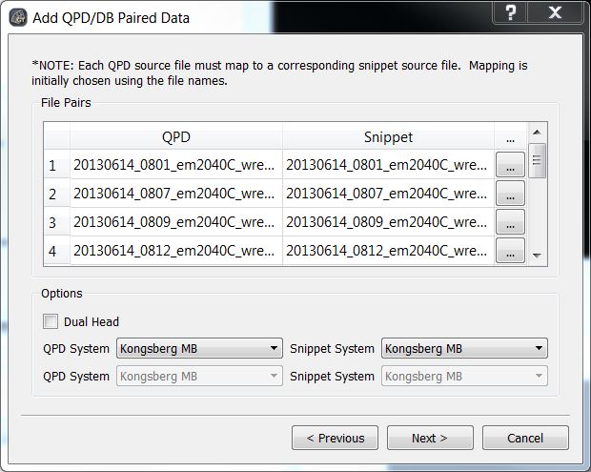
Task: Click the disabled second Snippet System dropdown
Action: [x=464, y=376]
